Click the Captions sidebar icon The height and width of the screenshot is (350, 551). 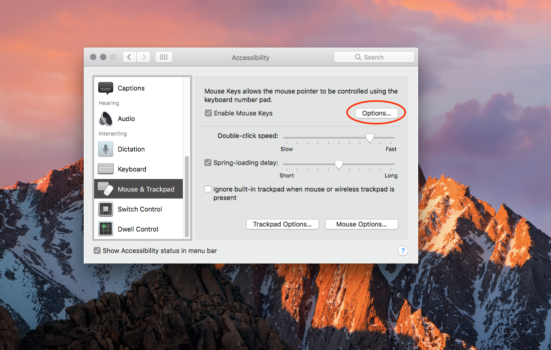[x=105, y=88]
